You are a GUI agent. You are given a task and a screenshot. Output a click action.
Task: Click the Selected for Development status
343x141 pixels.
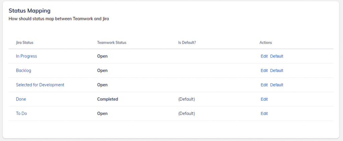coord(40,85)
